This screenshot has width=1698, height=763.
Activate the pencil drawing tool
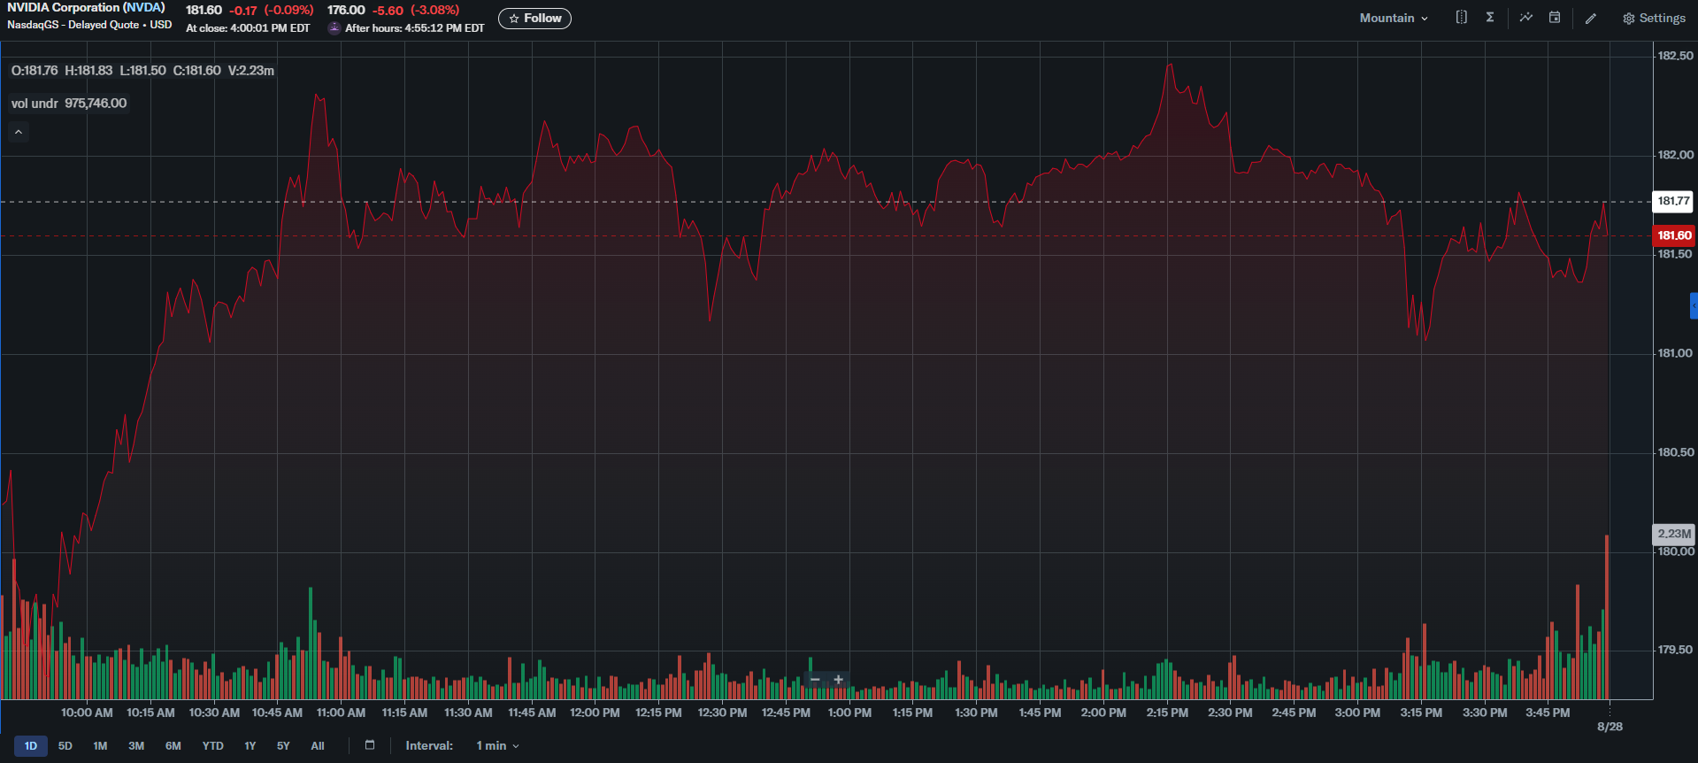1591,19
